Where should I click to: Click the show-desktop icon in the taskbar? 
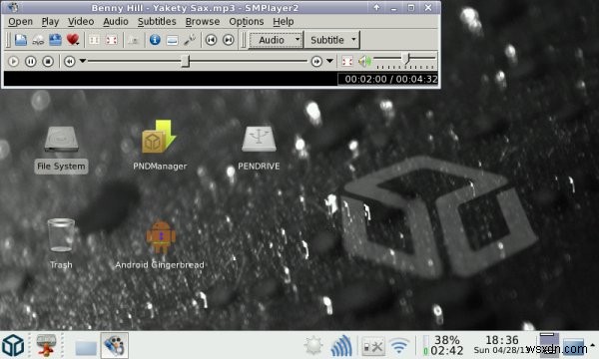click(86, 347)
